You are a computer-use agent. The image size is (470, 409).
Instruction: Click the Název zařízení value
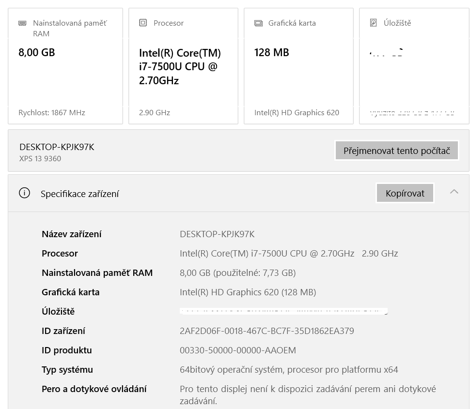tap(217, 234)
